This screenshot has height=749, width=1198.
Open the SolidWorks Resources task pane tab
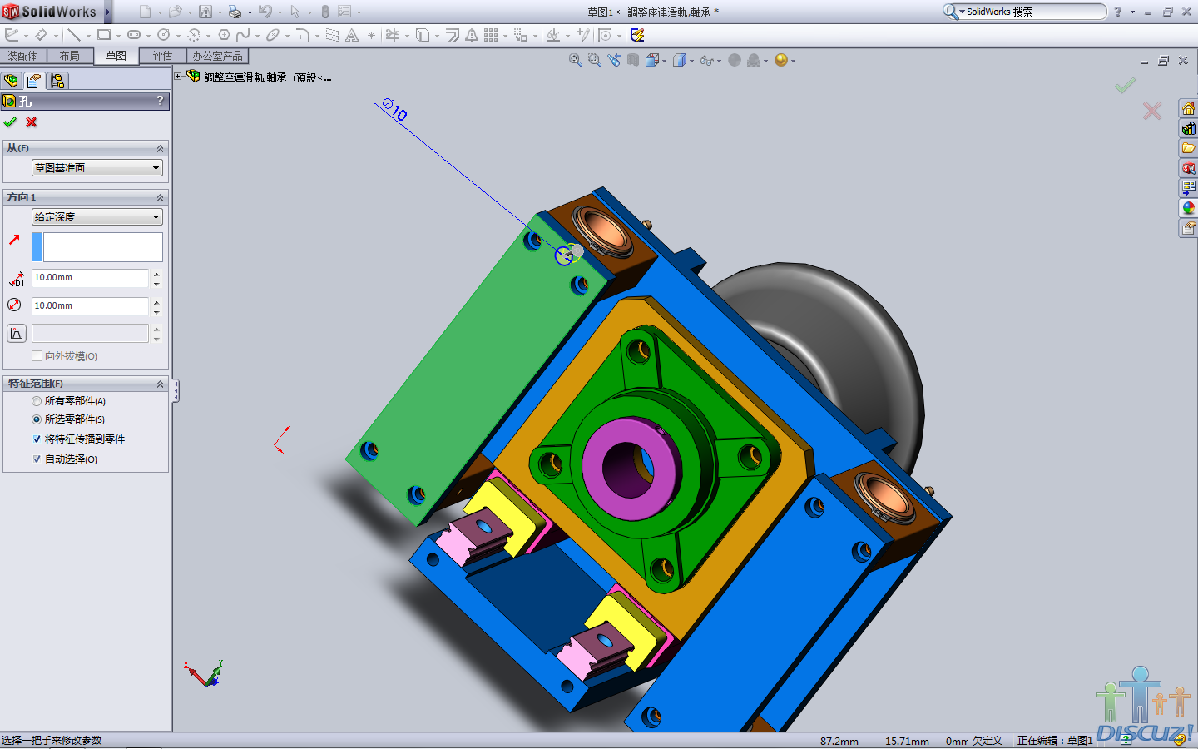coord(1188,108)
